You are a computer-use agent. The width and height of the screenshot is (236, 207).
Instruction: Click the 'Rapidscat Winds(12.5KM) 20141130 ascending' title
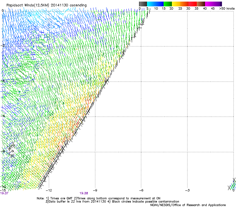coord(47,5)
